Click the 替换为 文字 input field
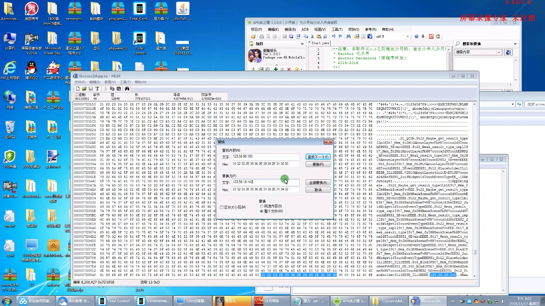This screenshot has height=306, width=545. [265, 182]
